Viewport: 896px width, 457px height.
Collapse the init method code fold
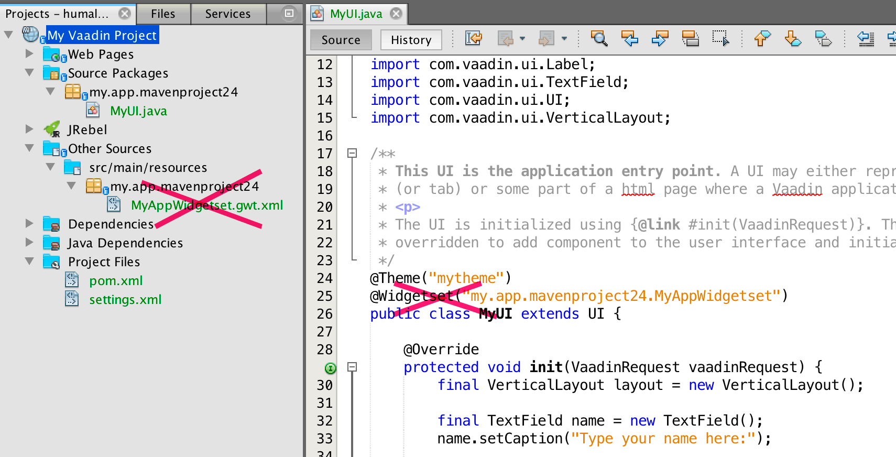point(352,367)
